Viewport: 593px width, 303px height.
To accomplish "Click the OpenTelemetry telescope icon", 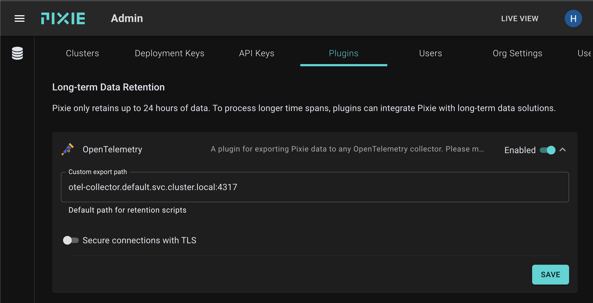I will [x=67, y=149].
